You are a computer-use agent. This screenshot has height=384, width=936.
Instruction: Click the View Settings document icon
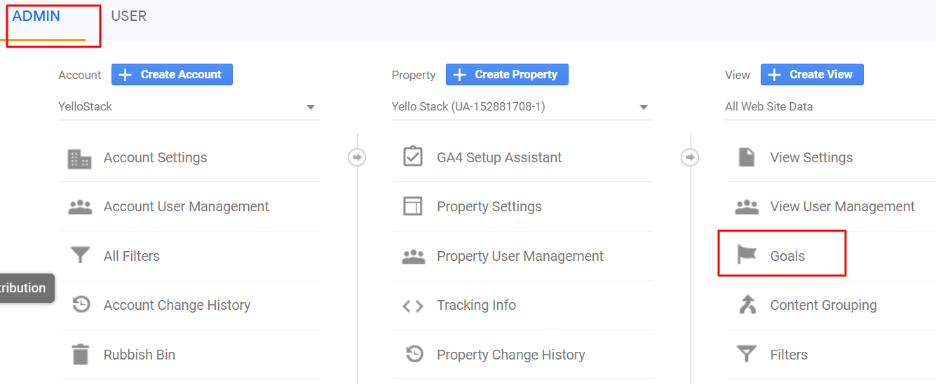pos(747,157)
